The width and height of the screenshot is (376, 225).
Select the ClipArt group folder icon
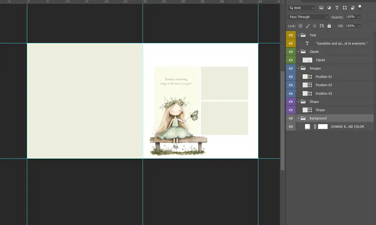(303, 51)
